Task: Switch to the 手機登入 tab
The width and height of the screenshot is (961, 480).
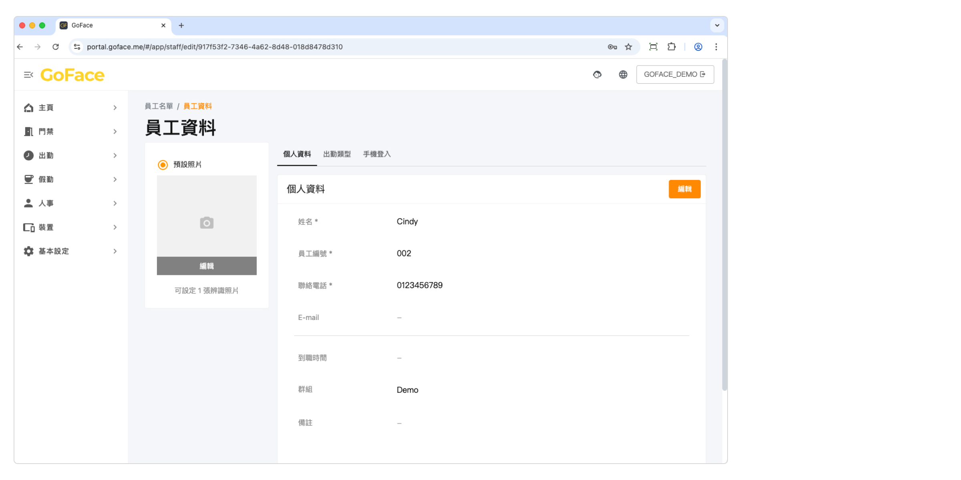Action: coord(376,154)
